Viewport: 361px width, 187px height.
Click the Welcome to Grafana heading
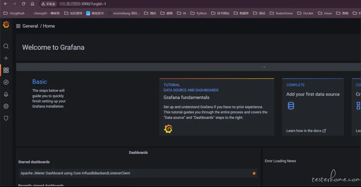[53, 47]
